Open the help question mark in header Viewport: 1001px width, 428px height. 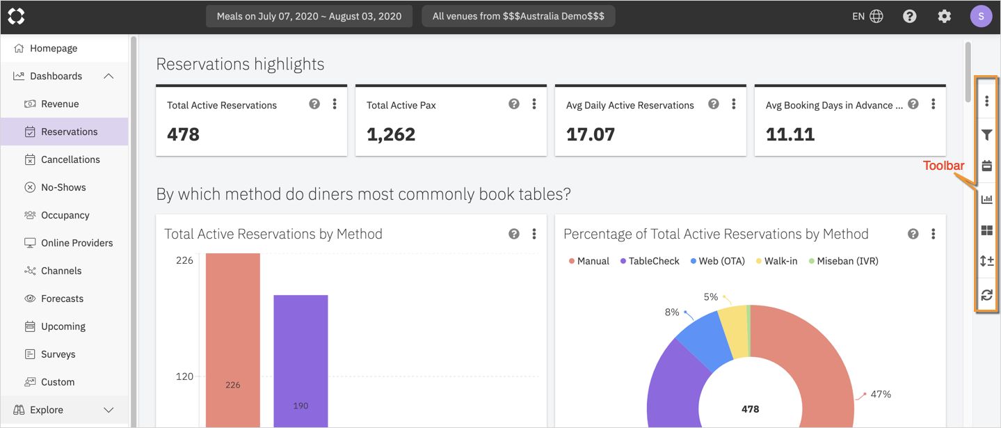coord(910,16)
